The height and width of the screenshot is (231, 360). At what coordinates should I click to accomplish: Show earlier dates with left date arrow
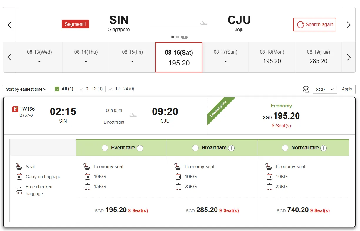click(10, 57)
